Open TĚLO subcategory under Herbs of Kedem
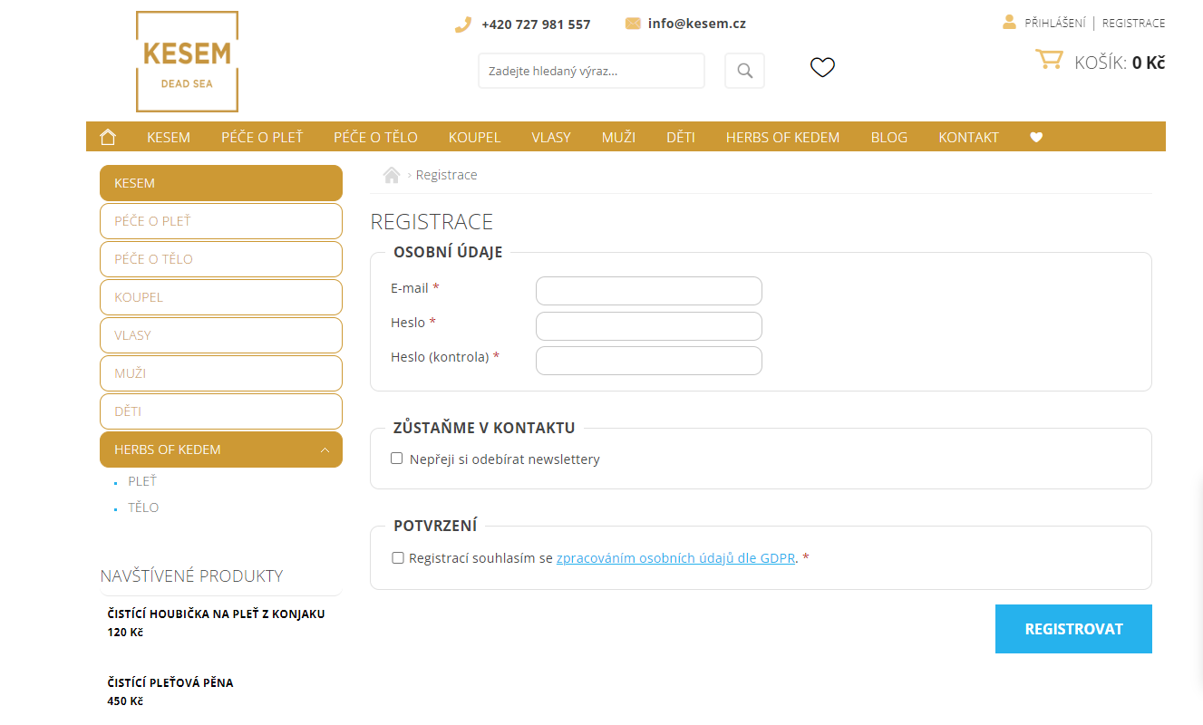The image size is (1203, 725). 143,507
